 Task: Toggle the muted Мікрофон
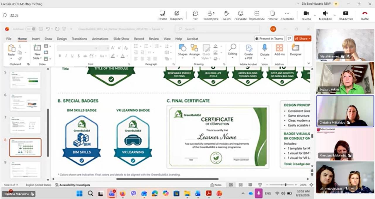325,15
